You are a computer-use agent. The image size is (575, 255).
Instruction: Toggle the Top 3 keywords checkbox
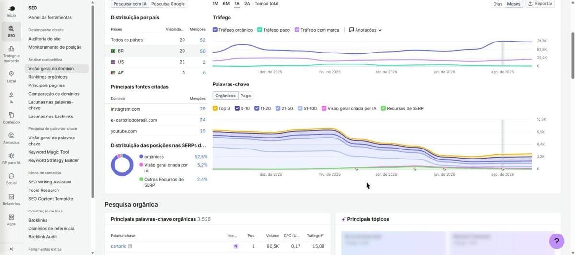click(x=215, y=108)
